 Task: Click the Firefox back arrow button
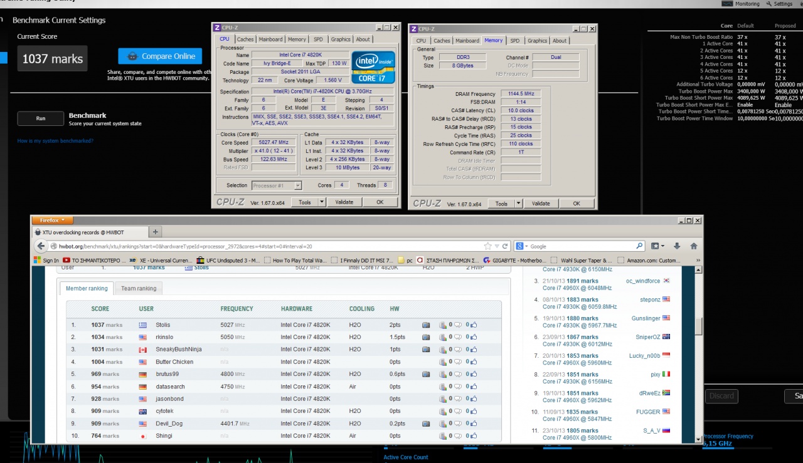coord(41,246)
